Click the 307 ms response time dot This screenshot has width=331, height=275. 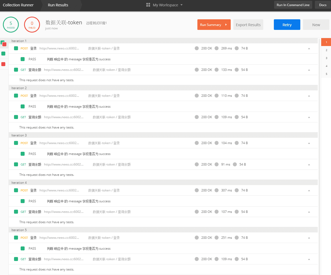click(x=217, y=190)
